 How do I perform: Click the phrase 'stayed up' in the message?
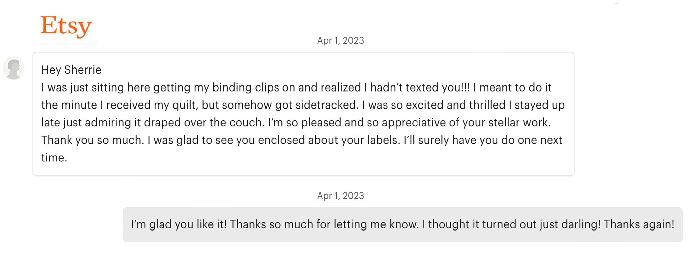pyautogui.click(x=540, y=105)
